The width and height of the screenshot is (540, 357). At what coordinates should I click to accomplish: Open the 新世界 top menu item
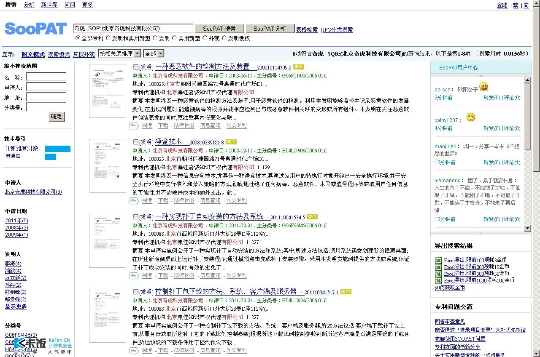click(x=49, y=5)
